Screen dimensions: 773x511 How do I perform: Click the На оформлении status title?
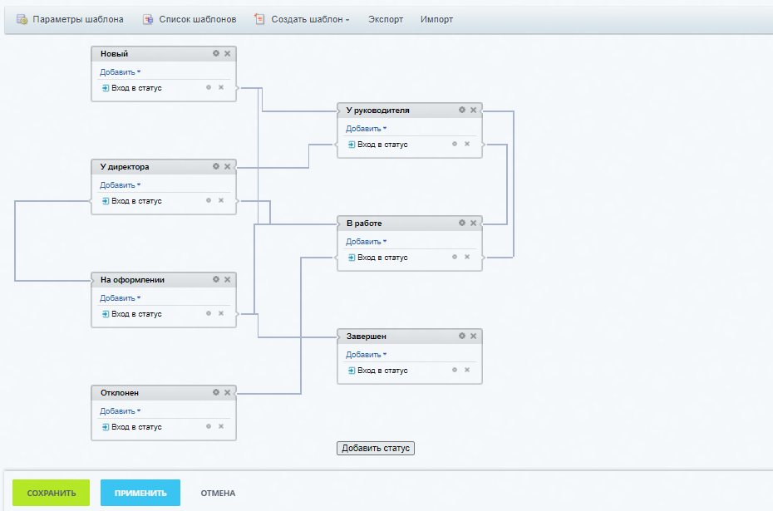coord(132,280)
